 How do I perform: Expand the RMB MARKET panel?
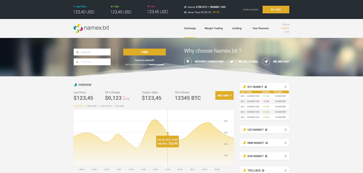[x=267, y=143]
